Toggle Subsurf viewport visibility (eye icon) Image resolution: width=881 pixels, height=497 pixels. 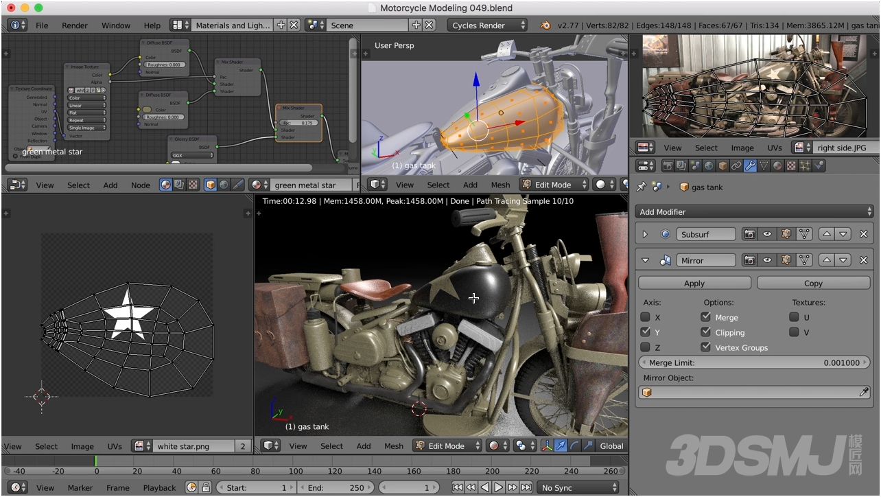768,234
